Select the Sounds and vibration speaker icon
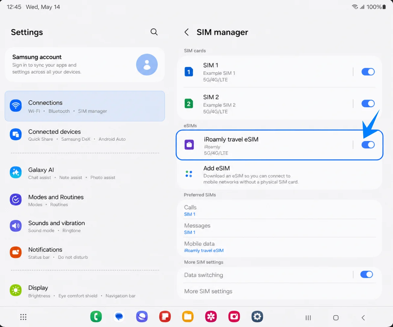 click(x=16, y=226)
